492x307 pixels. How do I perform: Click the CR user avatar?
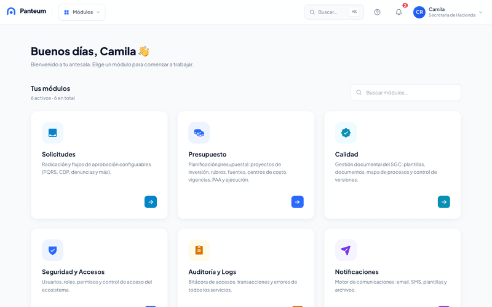tap(419, 12)
